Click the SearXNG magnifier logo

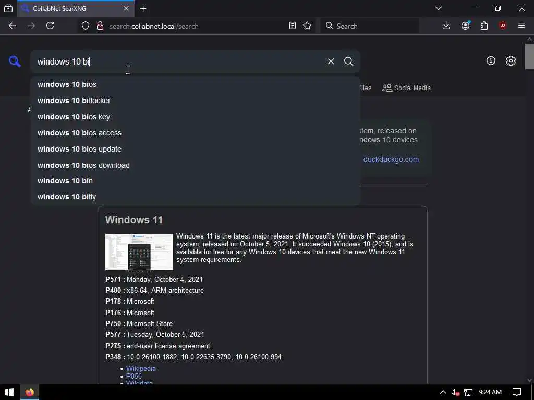(x=15, y=61)
